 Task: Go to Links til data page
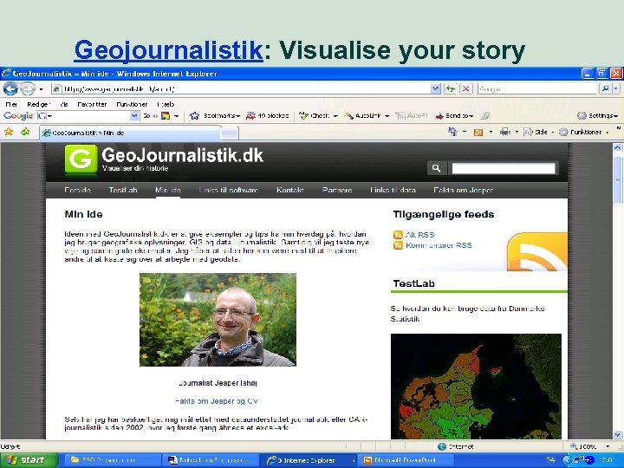click(393, 190)
